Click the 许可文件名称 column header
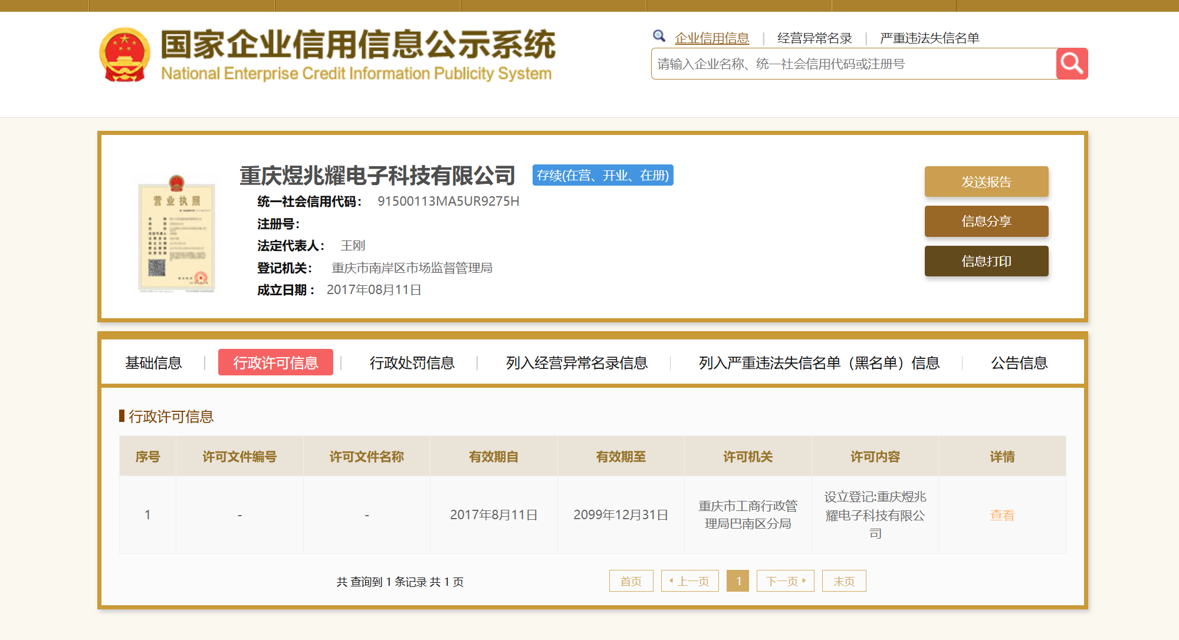This screenshot has height=640, width=1179. [367, 456]
